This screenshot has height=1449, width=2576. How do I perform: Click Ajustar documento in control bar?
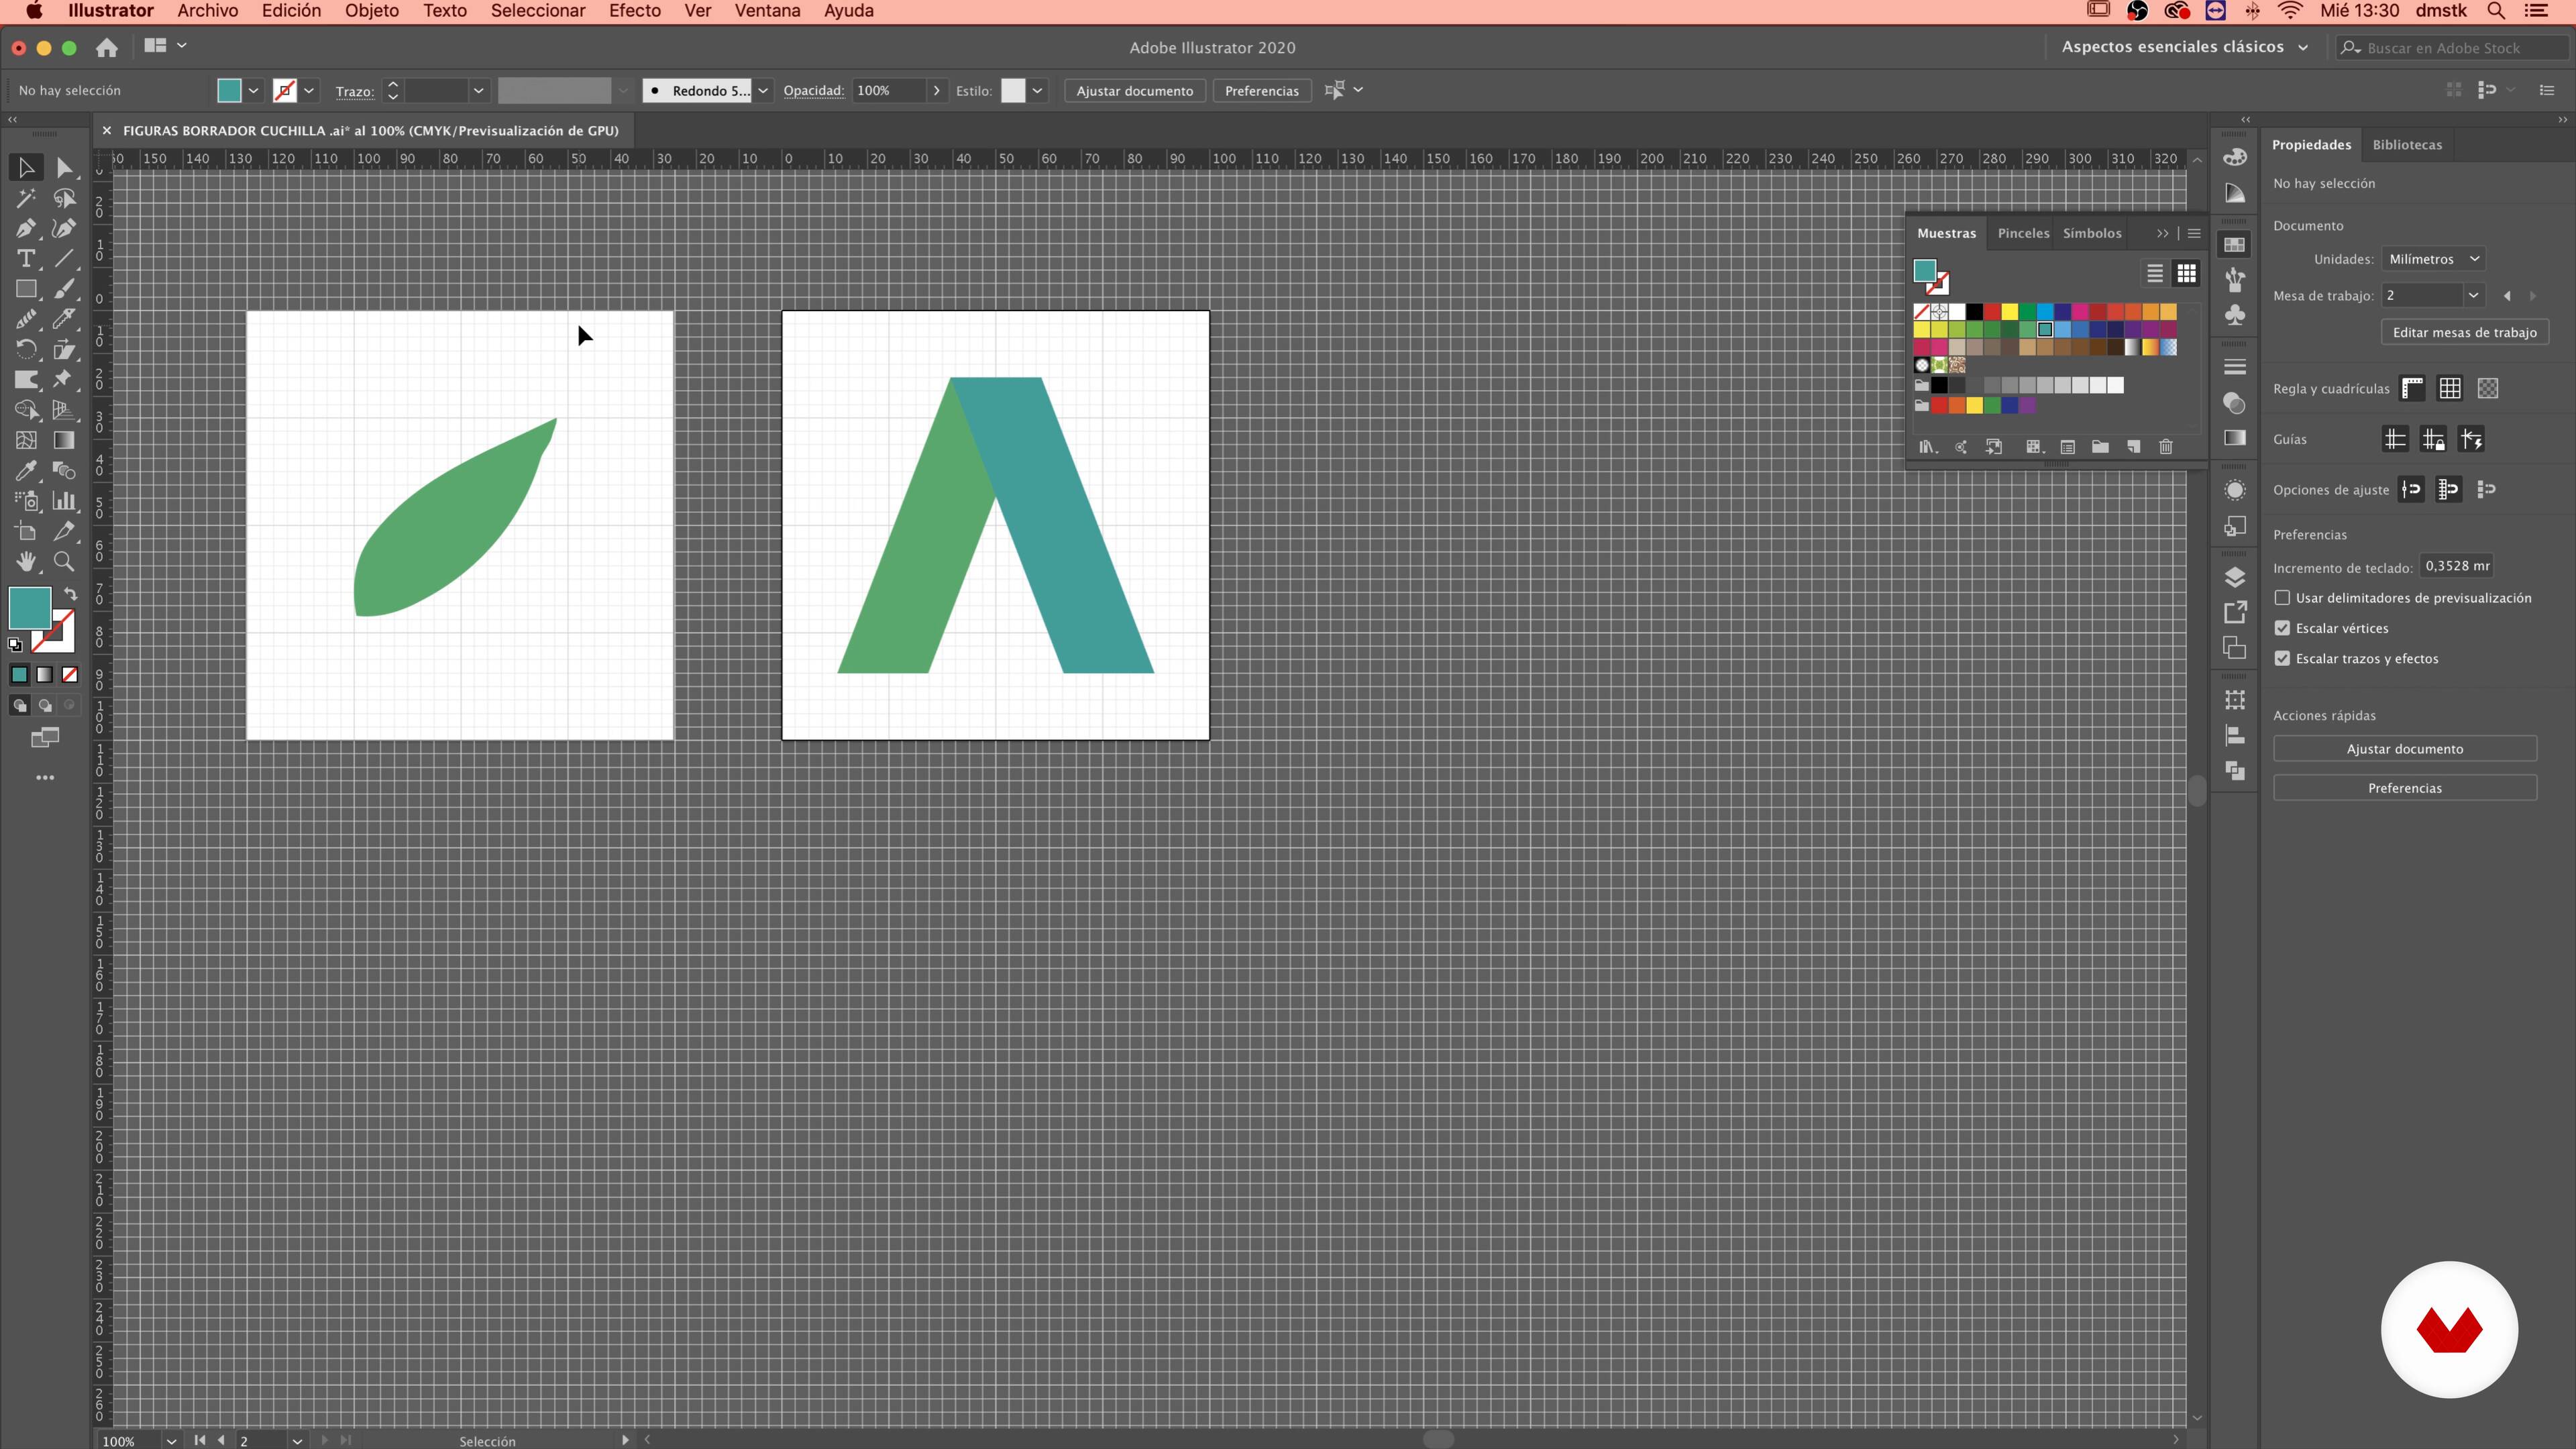pyautogui.click(x=1135, y=90)
